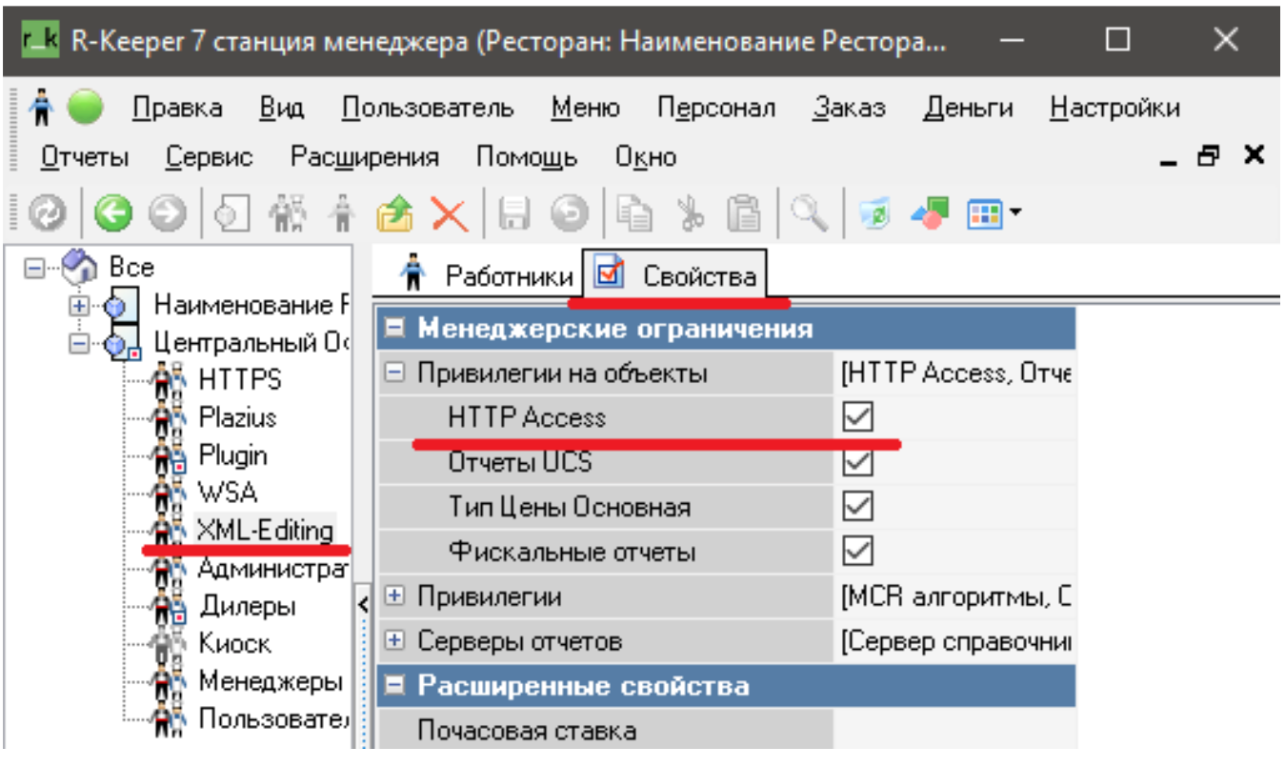The height and width of the screenshot is (767, 1285).
Task: Click the green status circle icon
Action: [x=85, y=108]
